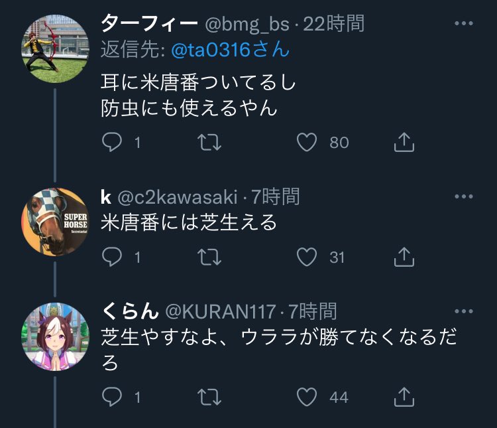Share the tweet by k
This screenshot has height=428, width=497.
coord(405,256)
